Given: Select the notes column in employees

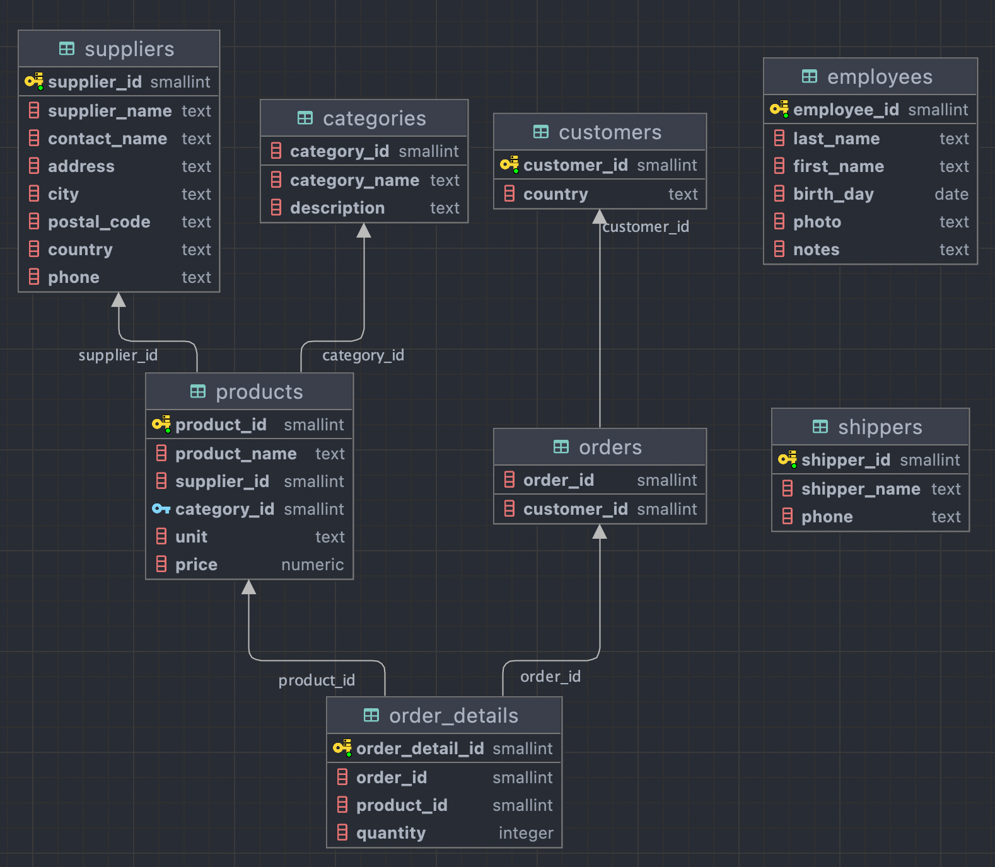Looking at the screenshot, I should point(871,250).
